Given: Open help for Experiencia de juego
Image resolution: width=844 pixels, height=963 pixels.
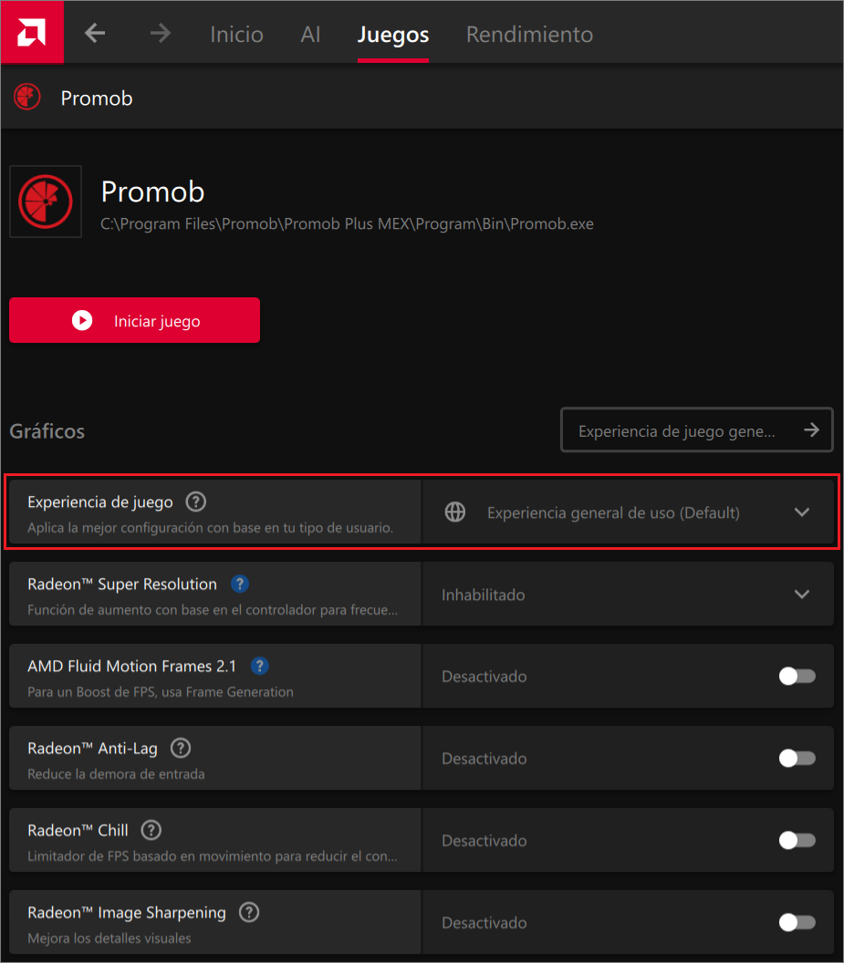Looking at the screenshot, I should 195,502.
